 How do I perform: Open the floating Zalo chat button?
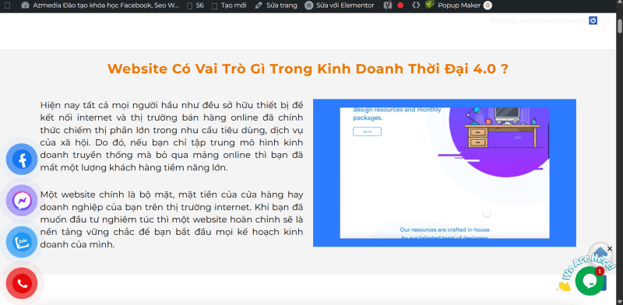point(22,242)
